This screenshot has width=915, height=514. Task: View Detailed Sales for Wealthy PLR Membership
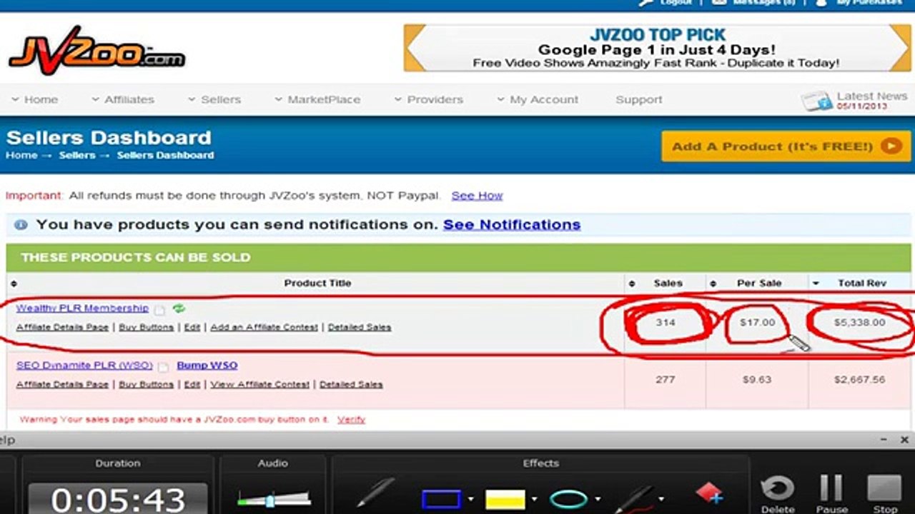coord(360,327)
